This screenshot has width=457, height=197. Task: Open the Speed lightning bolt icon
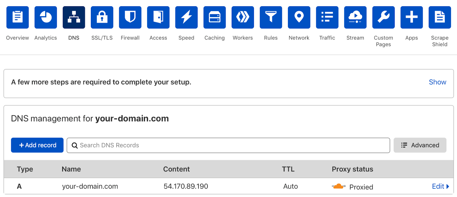pyautogui.click(x=187, y=17)
